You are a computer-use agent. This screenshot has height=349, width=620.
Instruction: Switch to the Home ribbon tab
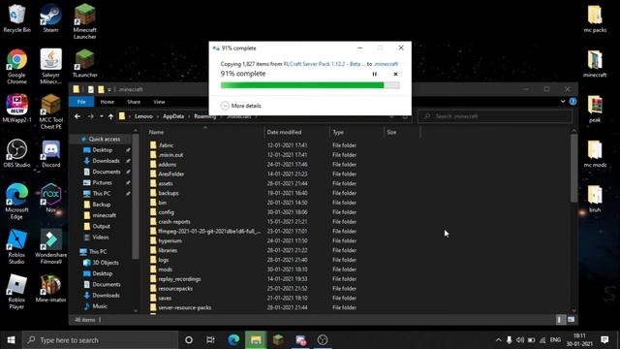click(x=108, y=102)
